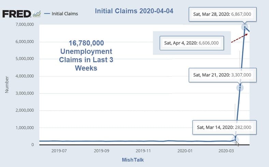
Task: Click the chart title Initial Claims 2020-04-04
Action: pos(134,11)
